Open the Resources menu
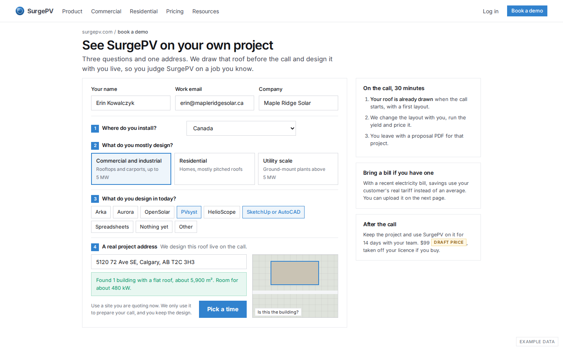 pos(206,11)
